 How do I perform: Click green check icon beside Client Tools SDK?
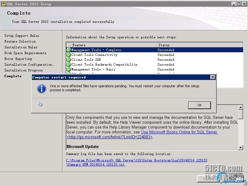pos(69,60)
